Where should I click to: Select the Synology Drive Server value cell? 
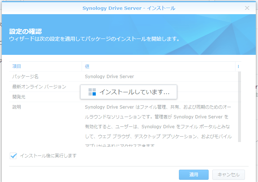pos(110,76)
